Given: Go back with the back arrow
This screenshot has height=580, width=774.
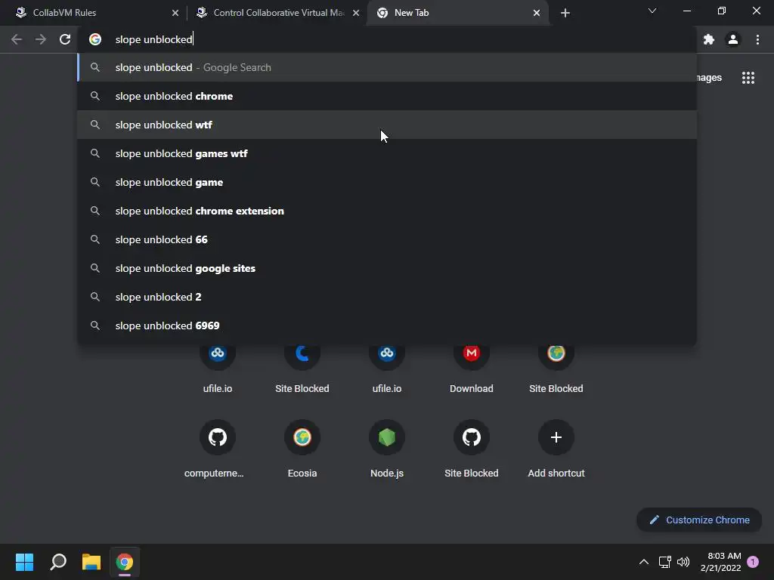Looking at the screenshot, I should (x=17, y=39).
